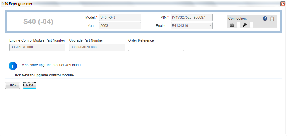The height and width of the screenshot is (136, 287).
Task: Click the 'Upgrade Part Number' label
Action: pyautogui.click(x=86, y=40)
